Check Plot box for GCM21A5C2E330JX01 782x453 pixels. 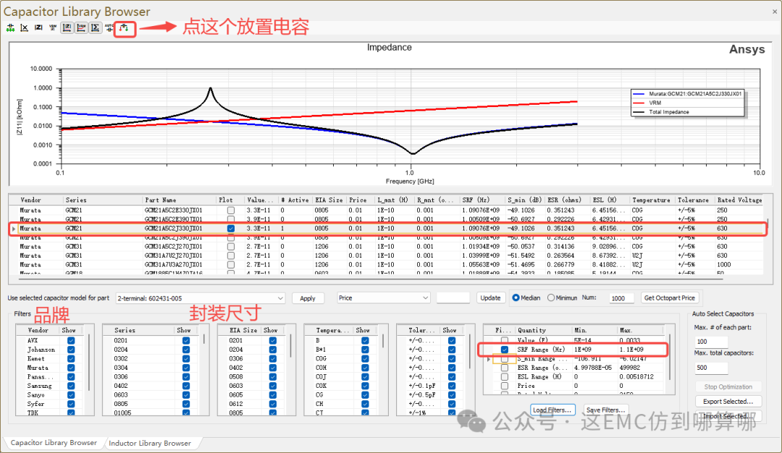pos(230,211)
